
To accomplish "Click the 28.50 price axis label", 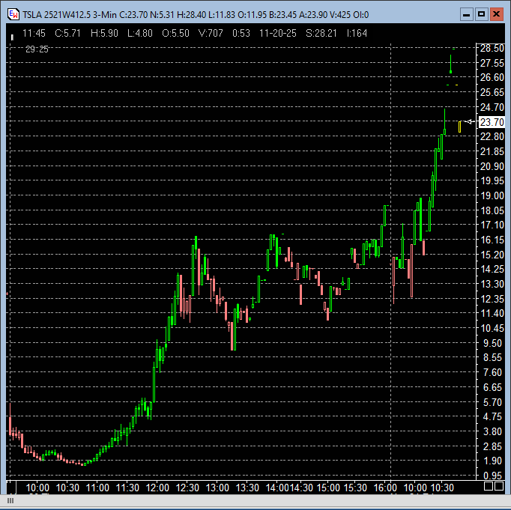I will (x=492, y=48).
